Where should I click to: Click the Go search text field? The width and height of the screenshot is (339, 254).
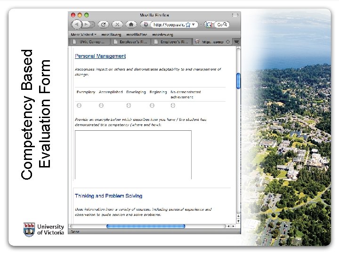(x=220, y=24)
